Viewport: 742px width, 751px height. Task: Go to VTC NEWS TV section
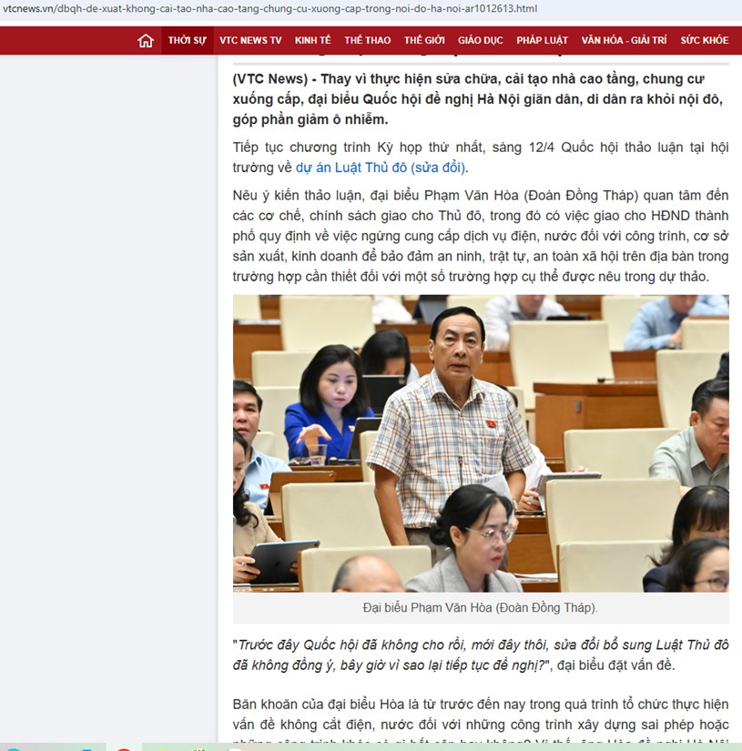pyautogui.click(x=250, y=41)
